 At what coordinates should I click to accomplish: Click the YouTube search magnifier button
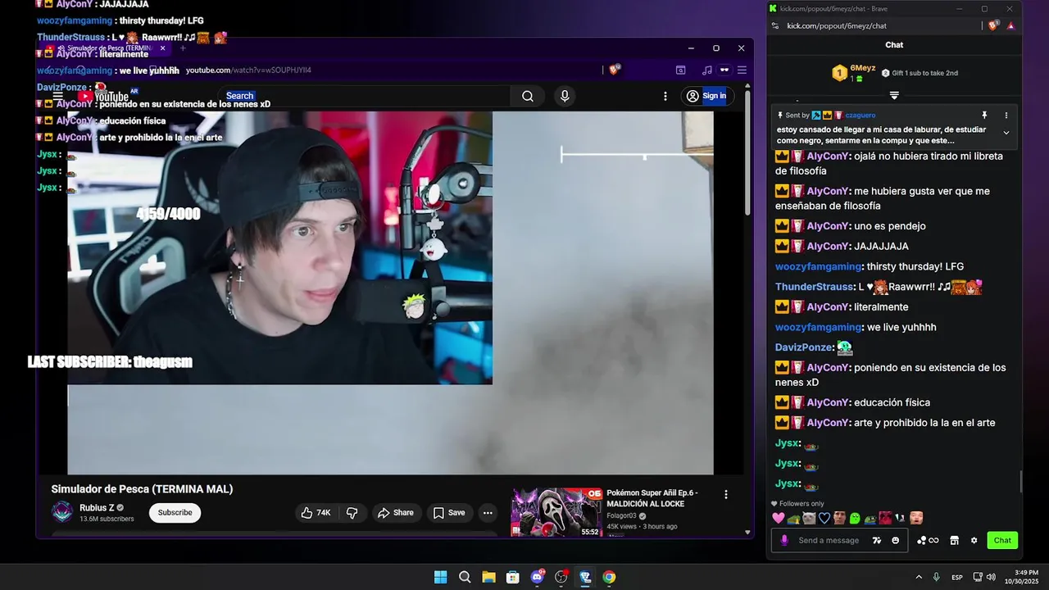click(x=528, y=96)
